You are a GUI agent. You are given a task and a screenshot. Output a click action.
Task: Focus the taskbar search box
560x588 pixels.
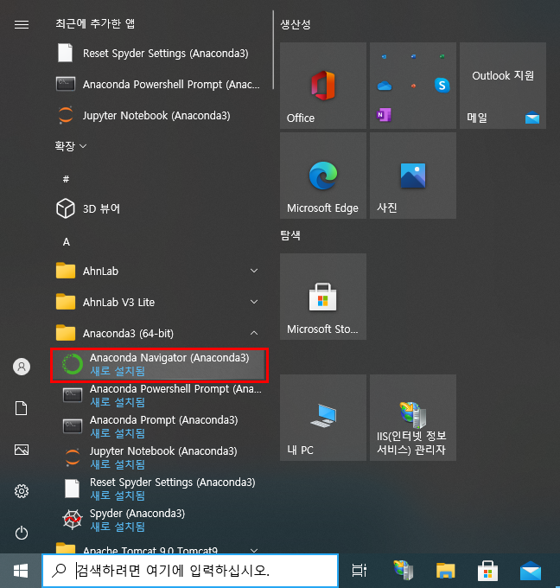pyautogui.click(x=190, y=571)
